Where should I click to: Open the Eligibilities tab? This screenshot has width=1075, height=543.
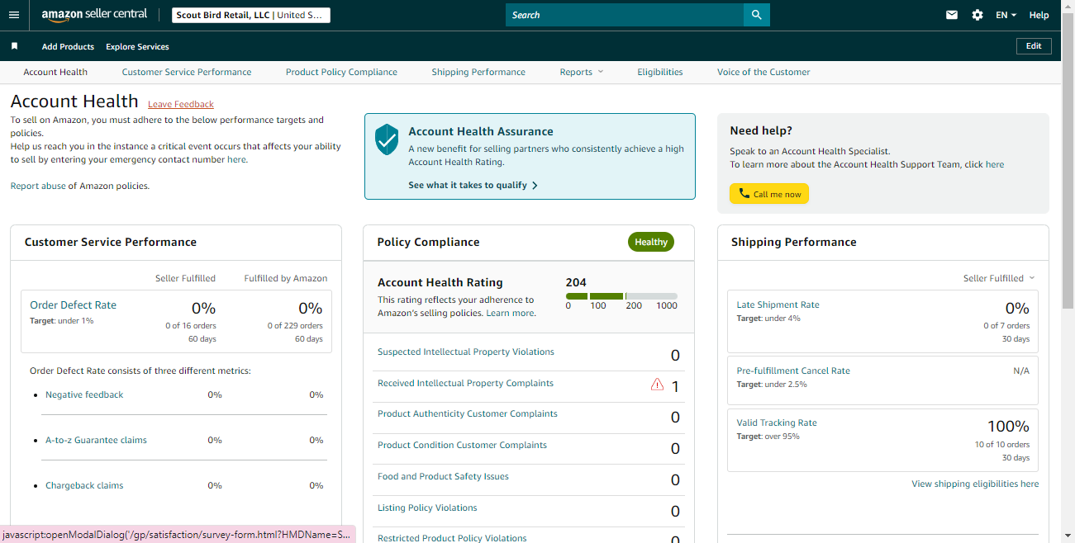(x=660, y=72)
